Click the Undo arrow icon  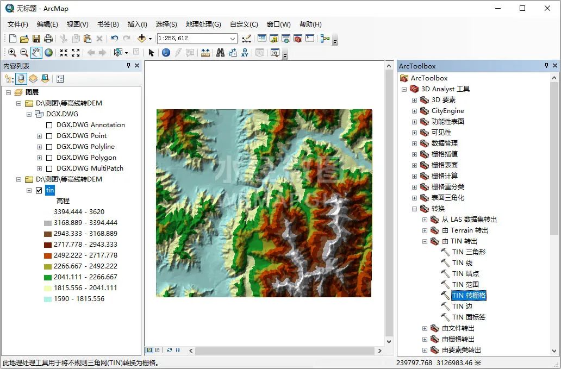click(115, 38)
